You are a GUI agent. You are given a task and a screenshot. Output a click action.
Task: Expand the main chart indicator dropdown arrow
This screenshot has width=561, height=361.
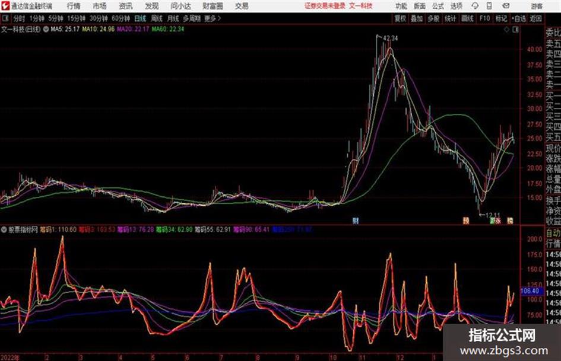click(x=46, y=29)
